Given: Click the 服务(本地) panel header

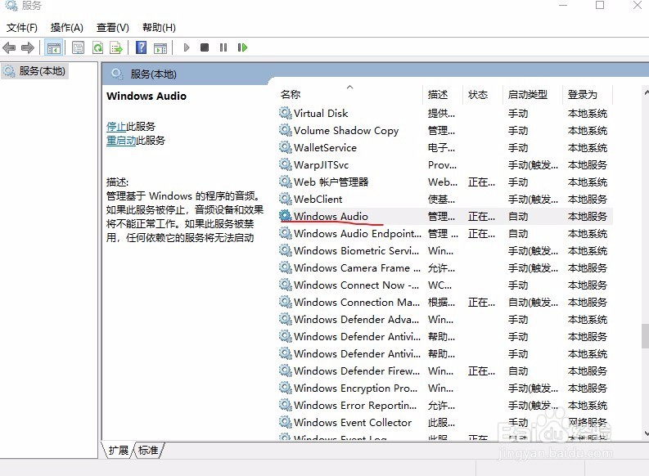Looking at the screenshot, I should (154, 74).
